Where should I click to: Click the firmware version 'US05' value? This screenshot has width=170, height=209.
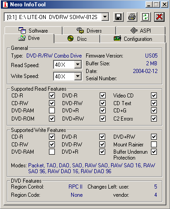click(151, 56)
